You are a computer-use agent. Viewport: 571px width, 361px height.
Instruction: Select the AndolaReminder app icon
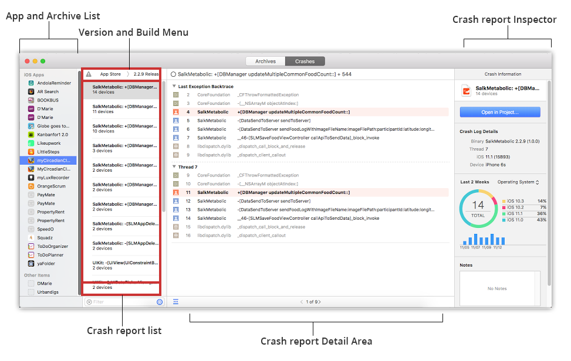31,83
